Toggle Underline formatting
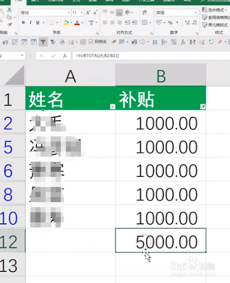The image size is (230, 283). pos(37,23)
